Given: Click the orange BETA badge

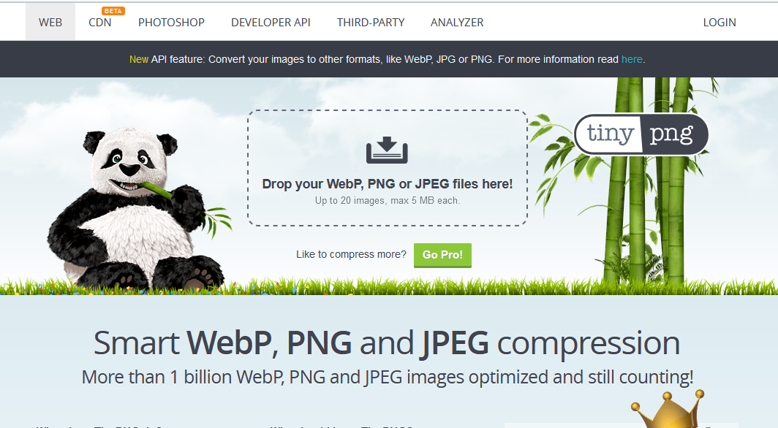Looking at the screenshot, I should 113,11.
